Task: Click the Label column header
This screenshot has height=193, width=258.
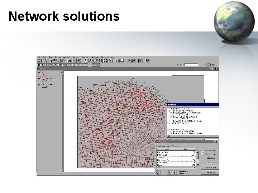Action: tap(166, 149)
